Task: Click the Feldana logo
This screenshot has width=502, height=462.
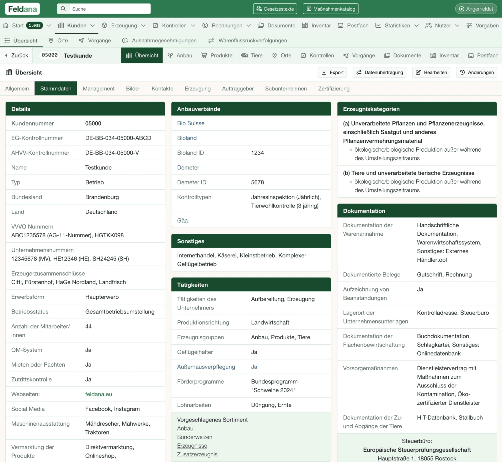Action: (x=23, y=9)
